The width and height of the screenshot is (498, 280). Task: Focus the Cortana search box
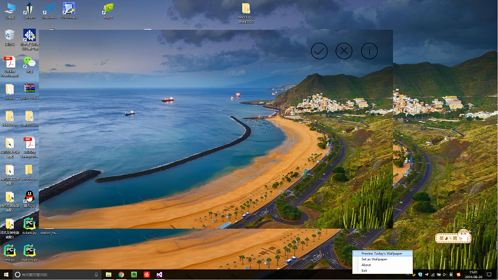pyautogui.click(x=57, y=274)
